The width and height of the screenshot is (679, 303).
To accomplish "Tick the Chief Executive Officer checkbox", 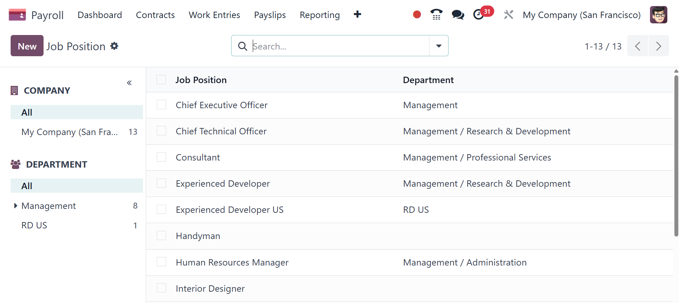I will click(x=161, y=105).
